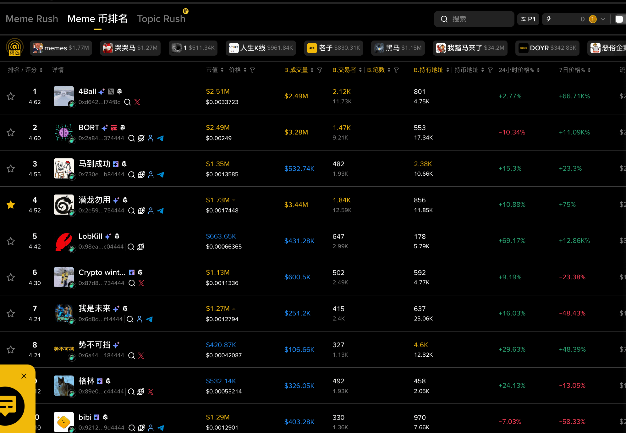
Task: Open P1 preset settings button
Action: (528, 19)
